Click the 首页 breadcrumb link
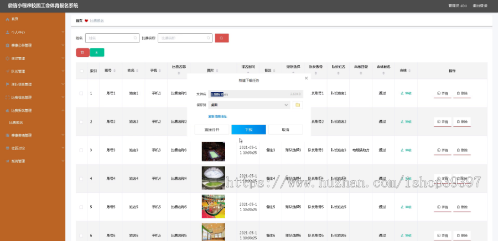The height and width of the screenshot is (241, 498). click(79, 21)
